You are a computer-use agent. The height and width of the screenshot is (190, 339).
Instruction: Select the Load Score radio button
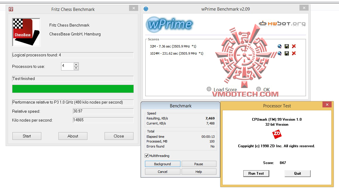(x=209, y=89)
